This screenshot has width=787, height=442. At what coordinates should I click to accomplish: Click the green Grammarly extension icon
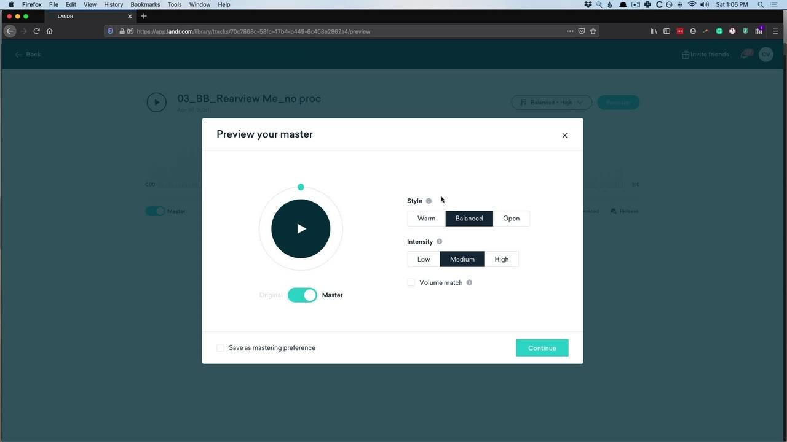tap(719, 31)
